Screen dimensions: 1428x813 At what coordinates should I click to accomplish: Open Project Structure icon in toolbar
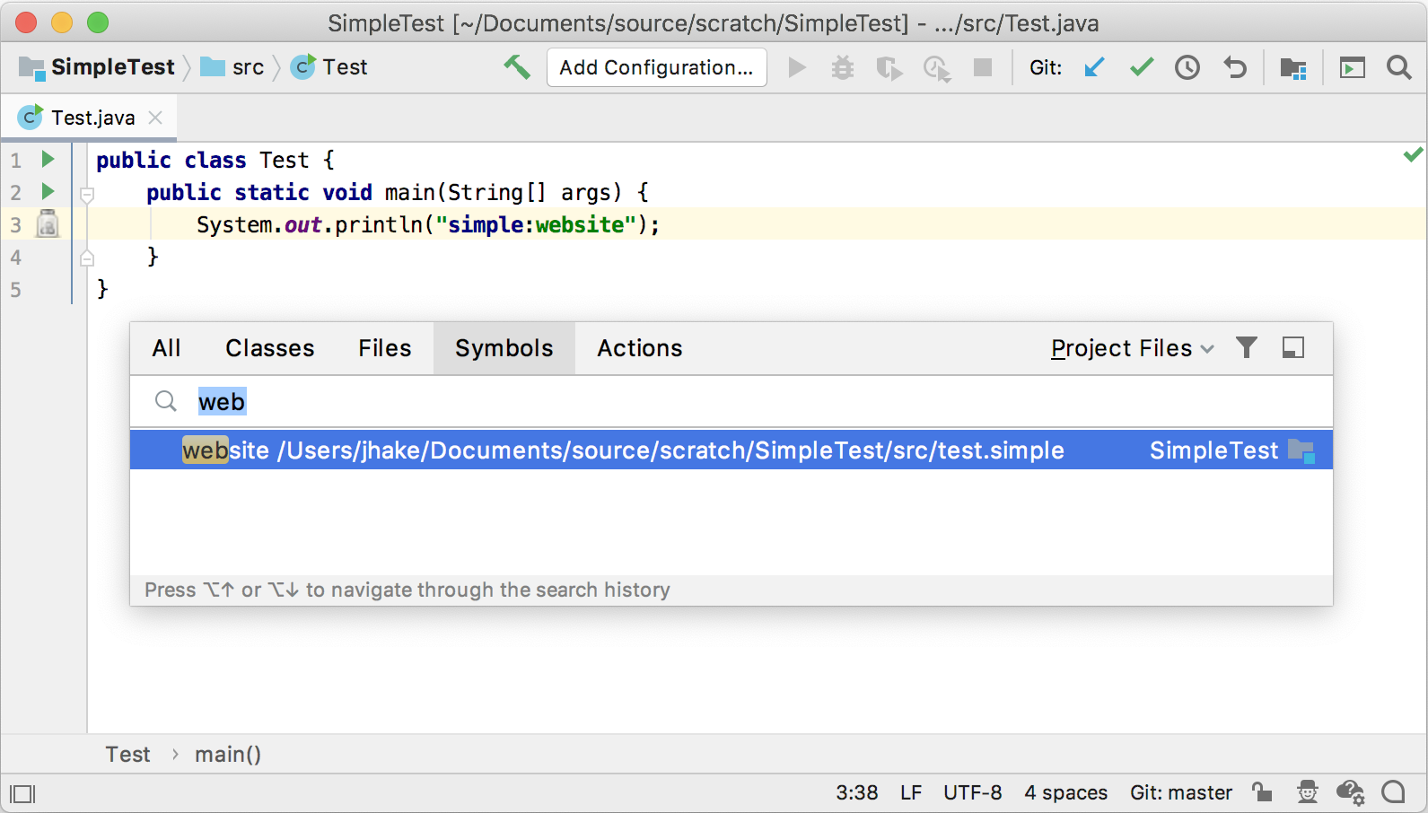pos(1292,67)
